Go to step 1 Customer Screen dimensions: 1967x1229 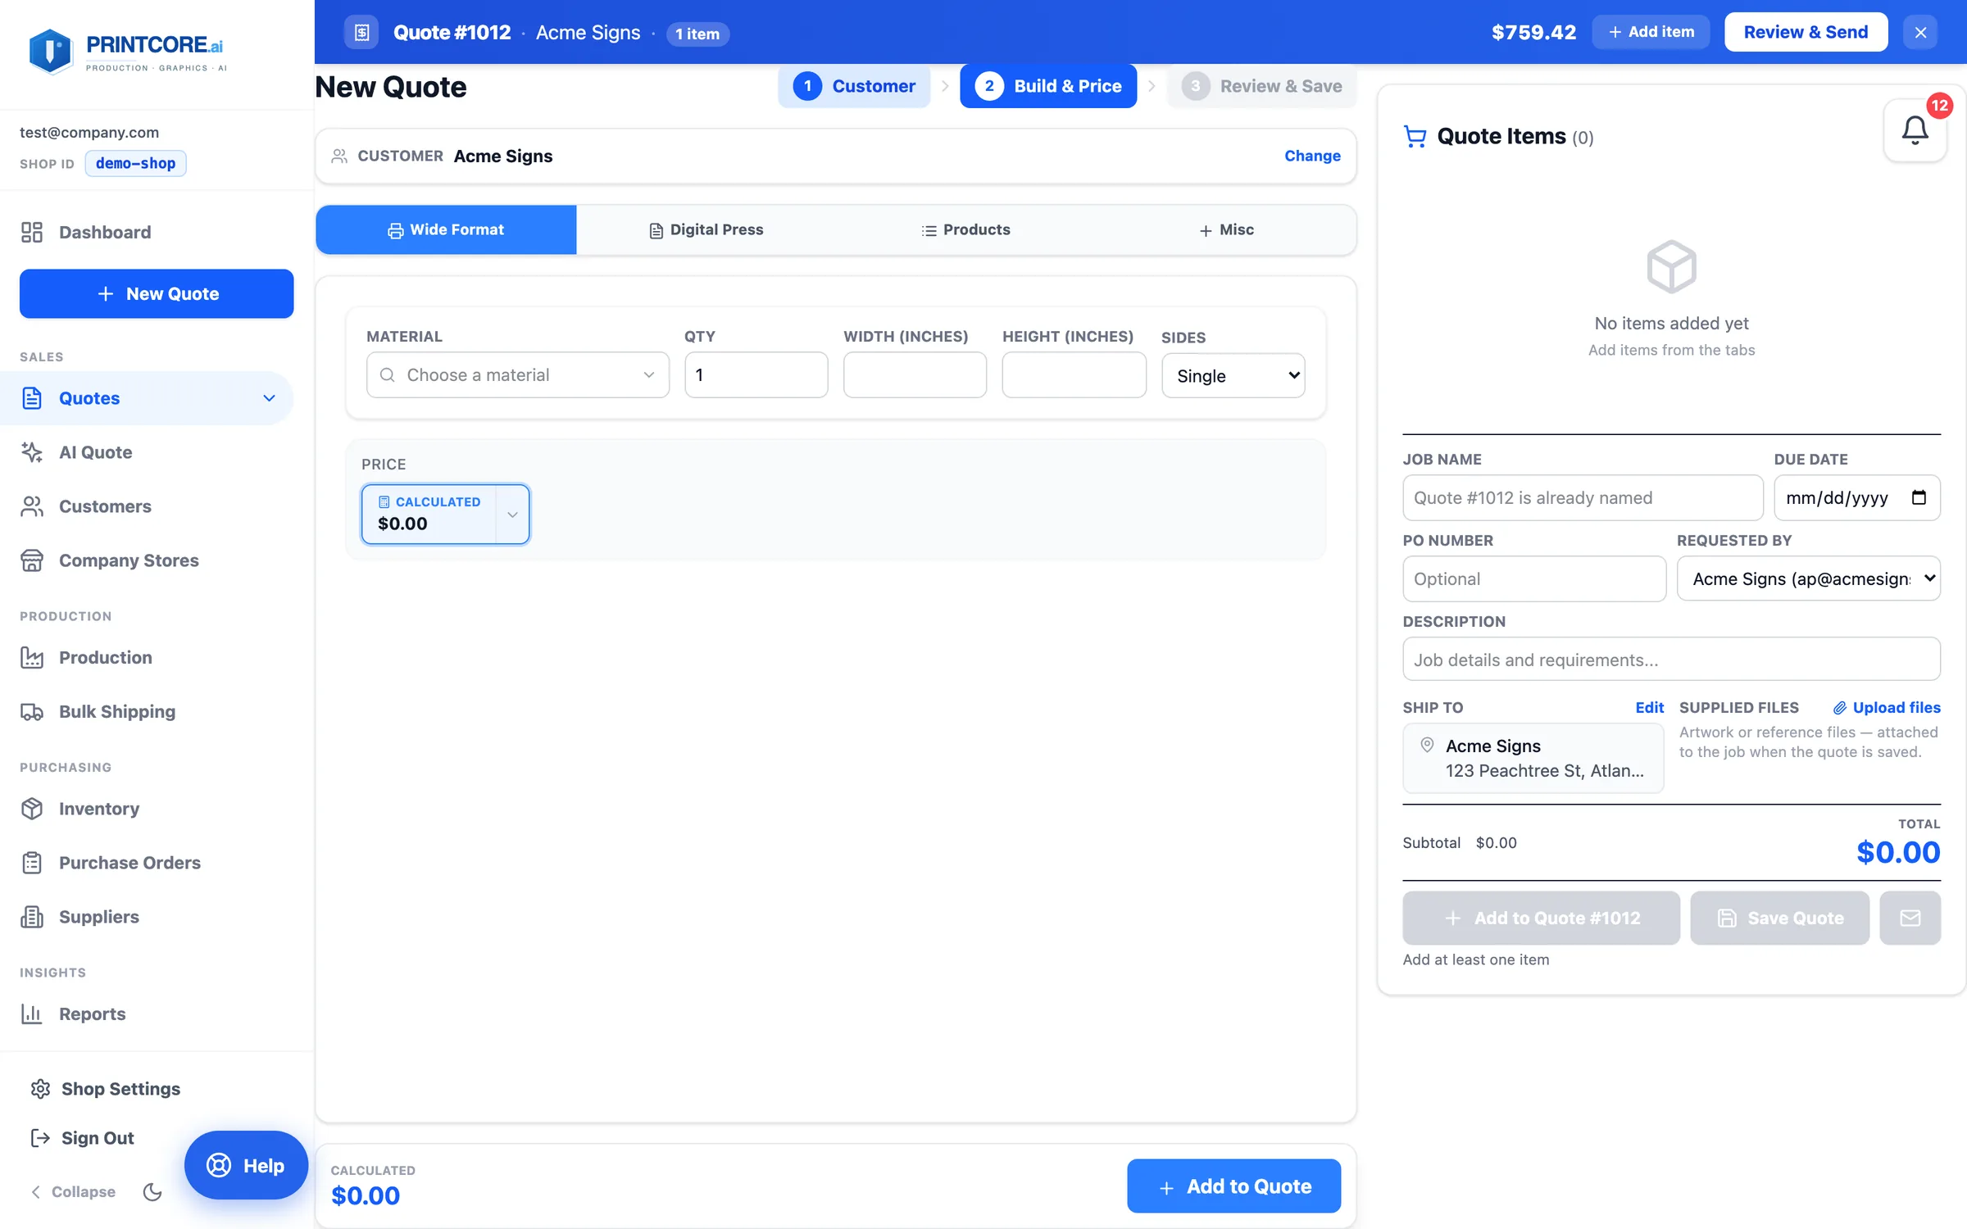[x=854, y=86]
